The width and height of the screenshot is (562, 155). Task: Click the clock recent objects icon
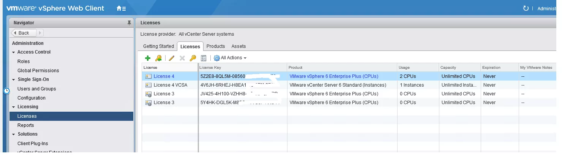6,91
